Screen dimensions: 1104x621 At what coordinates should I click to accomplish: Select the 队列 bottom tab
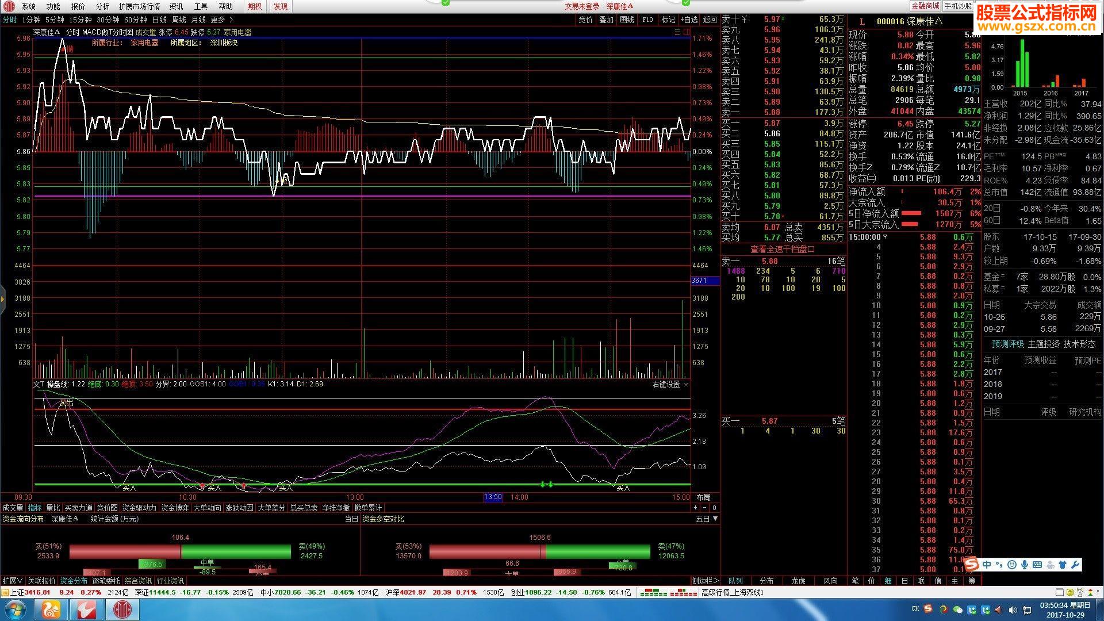click(x=735, y=581)
